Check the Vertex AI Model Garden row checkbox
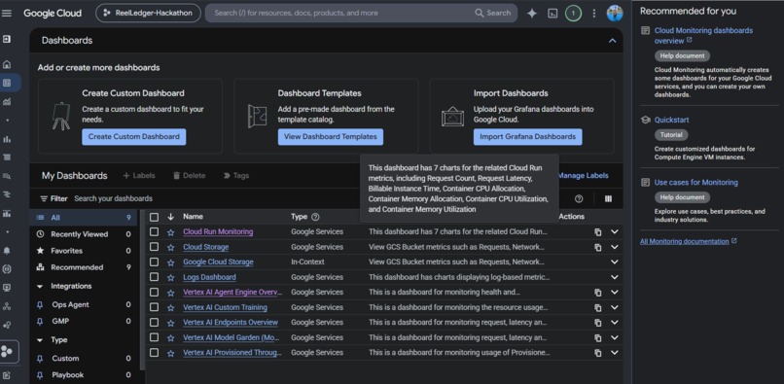 pyautogui.click(x=154, y=337)
